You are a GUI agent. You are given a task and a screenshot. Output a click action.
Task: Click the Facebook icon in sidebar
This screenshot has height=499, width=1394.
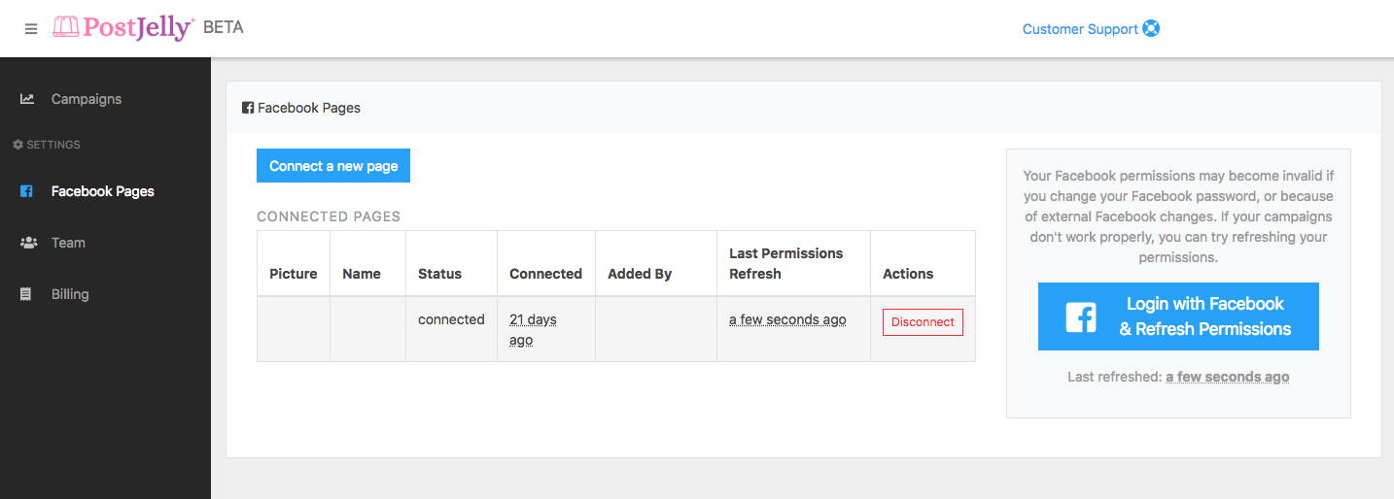(x=27, y=191)
